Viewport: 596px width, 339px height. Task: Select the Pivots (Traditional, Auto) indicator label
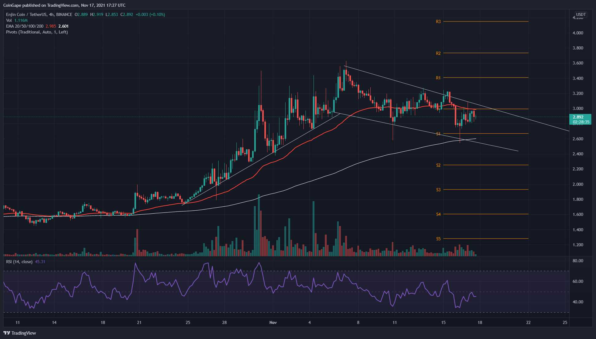pos(37,32)
